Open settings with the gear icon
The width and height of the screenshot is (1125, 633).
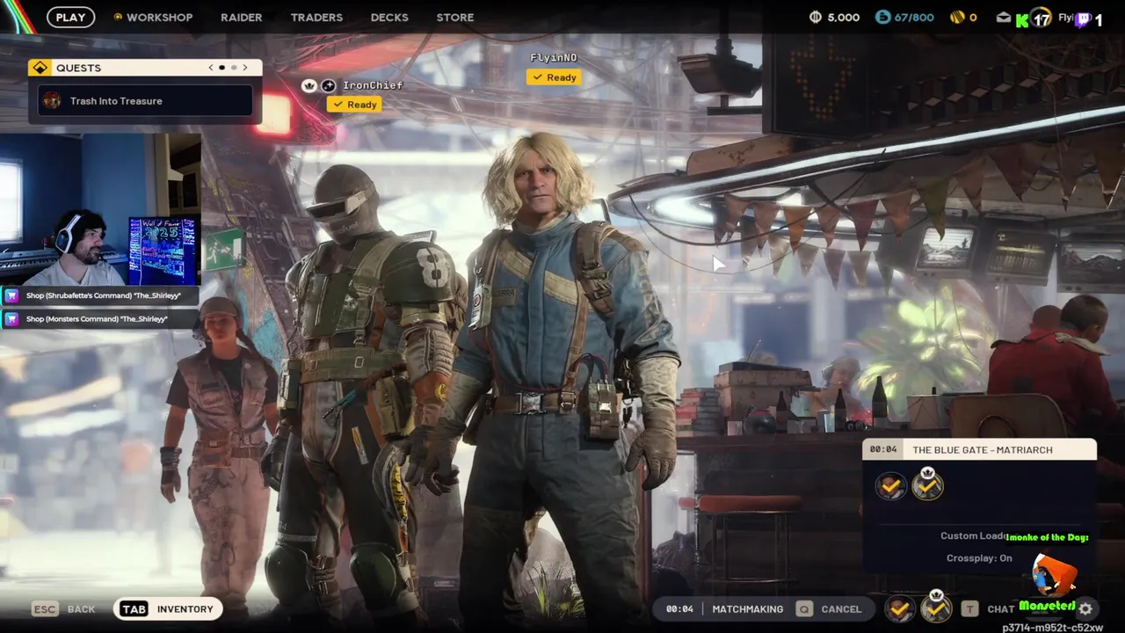coord(1086,608)
